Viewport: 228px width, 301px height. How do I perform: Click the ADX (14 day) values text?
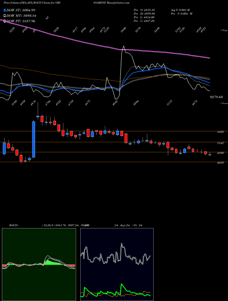[129, 225]
